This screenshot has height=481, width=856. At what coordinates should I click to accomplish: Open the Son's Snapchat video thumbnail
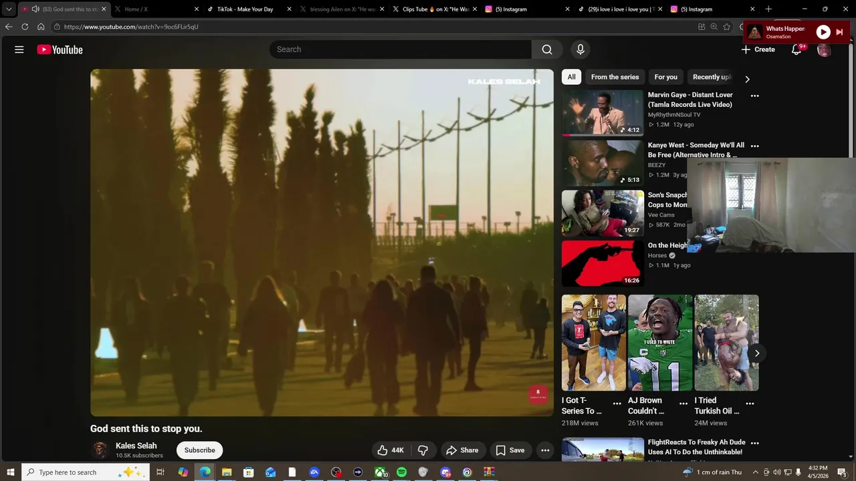click(x=603, y=213)
